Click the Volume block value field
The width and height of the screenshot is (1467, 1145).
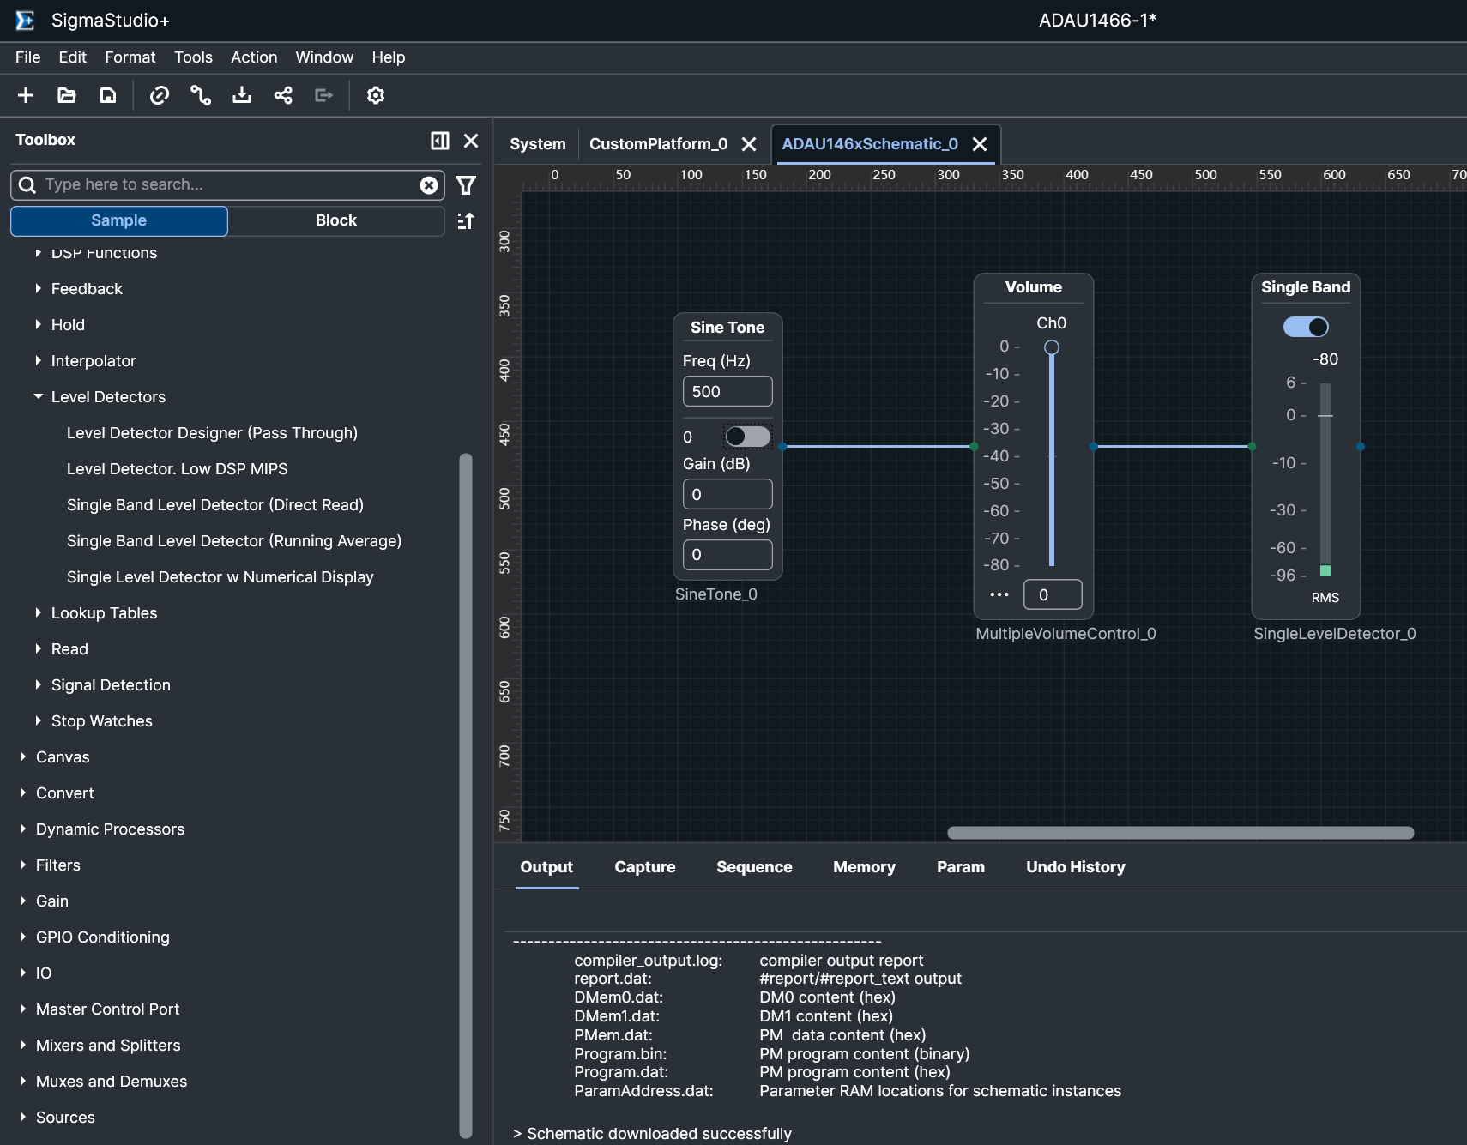click(1053, 594)
